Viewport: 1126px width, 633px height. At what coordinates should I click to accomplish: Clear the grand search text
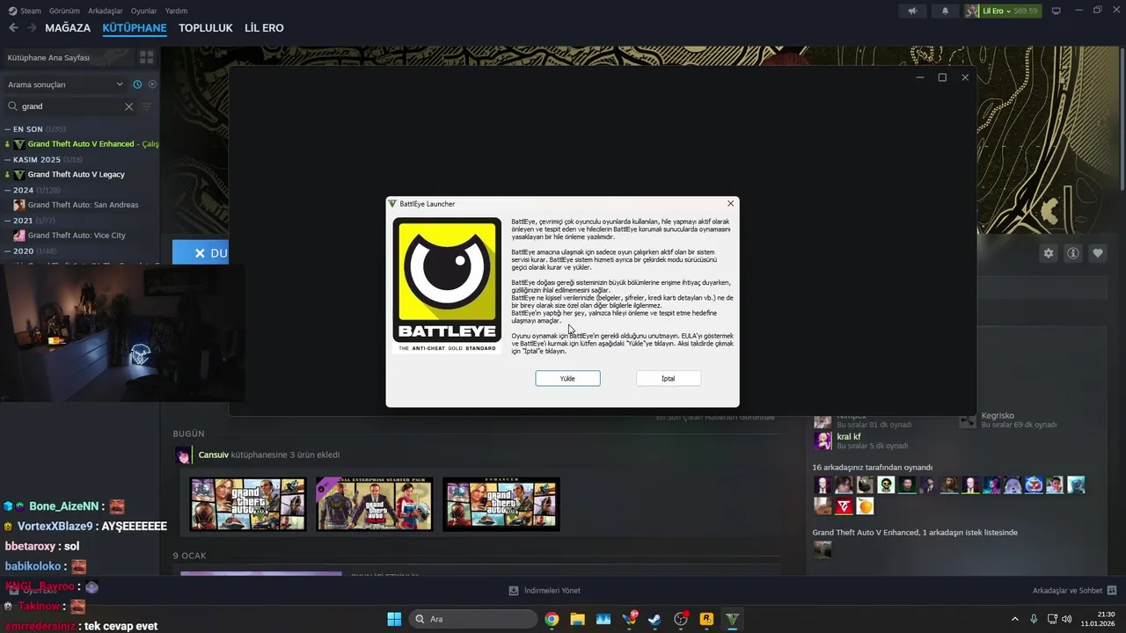click(x=128, y=106)
